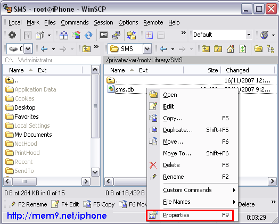Select the My Documents local folder
Viewport: 279px width, 224px height.
coord(29,135)
